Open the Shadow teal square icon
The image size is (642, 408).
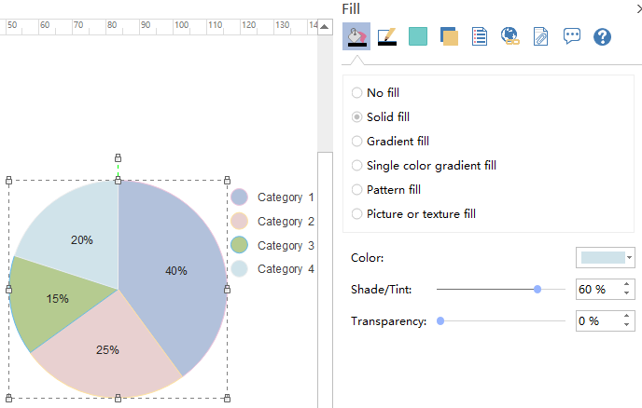click(418, 37)
